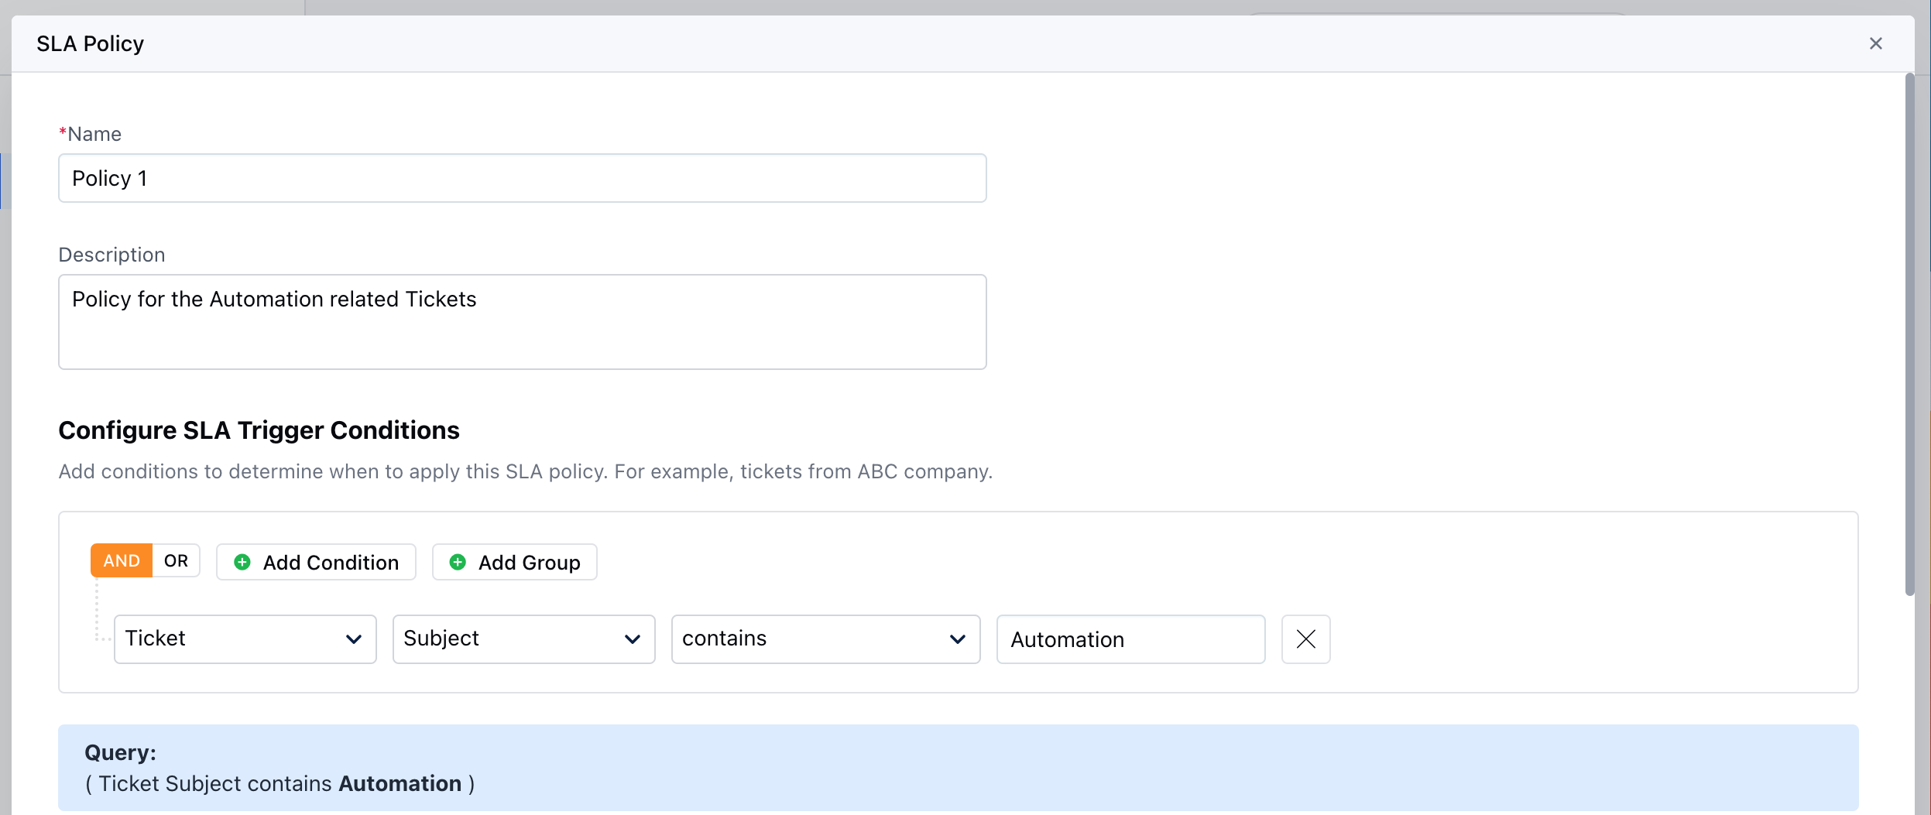Click the chevron arrow in the contains dropdown
This screenshot has width=1931, height=815.
point(958,639)
